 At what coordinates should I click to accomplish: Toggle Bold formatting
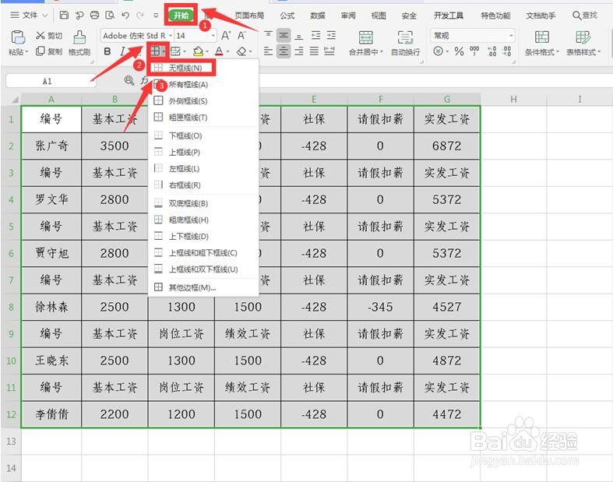(107, 51)
